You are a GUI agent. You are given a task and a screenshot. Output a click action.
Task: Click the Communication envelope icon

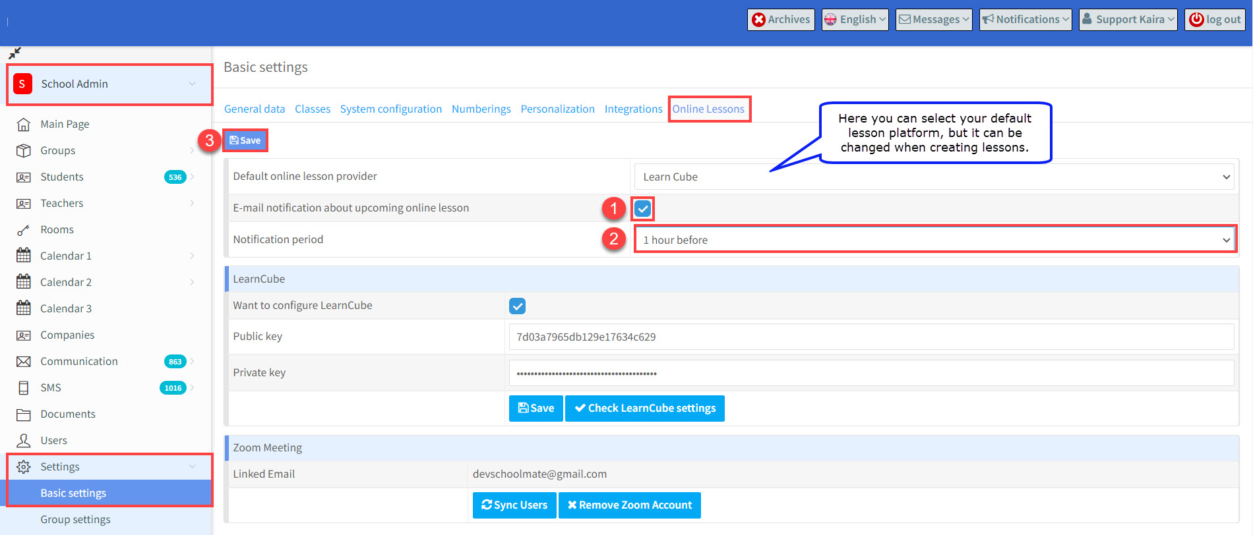point(23,361)
